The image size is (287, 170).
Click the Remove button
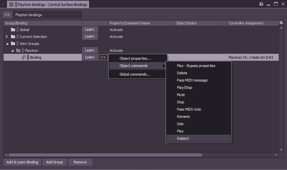(x=80, y=162)
